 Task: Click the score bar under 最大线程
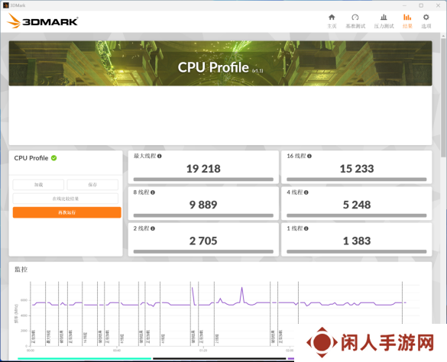tap(203, 179)
